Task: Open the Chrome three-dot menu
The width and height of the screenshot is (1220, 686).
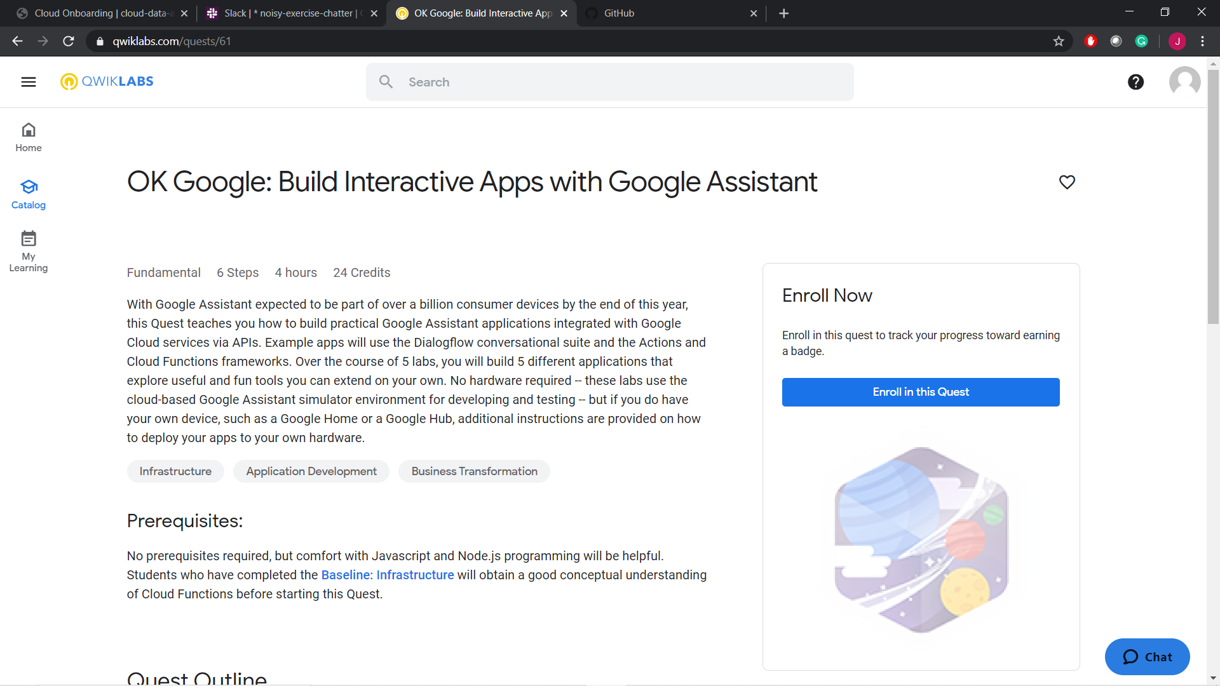Action: pyautogui.click(x=1203, y=41)
